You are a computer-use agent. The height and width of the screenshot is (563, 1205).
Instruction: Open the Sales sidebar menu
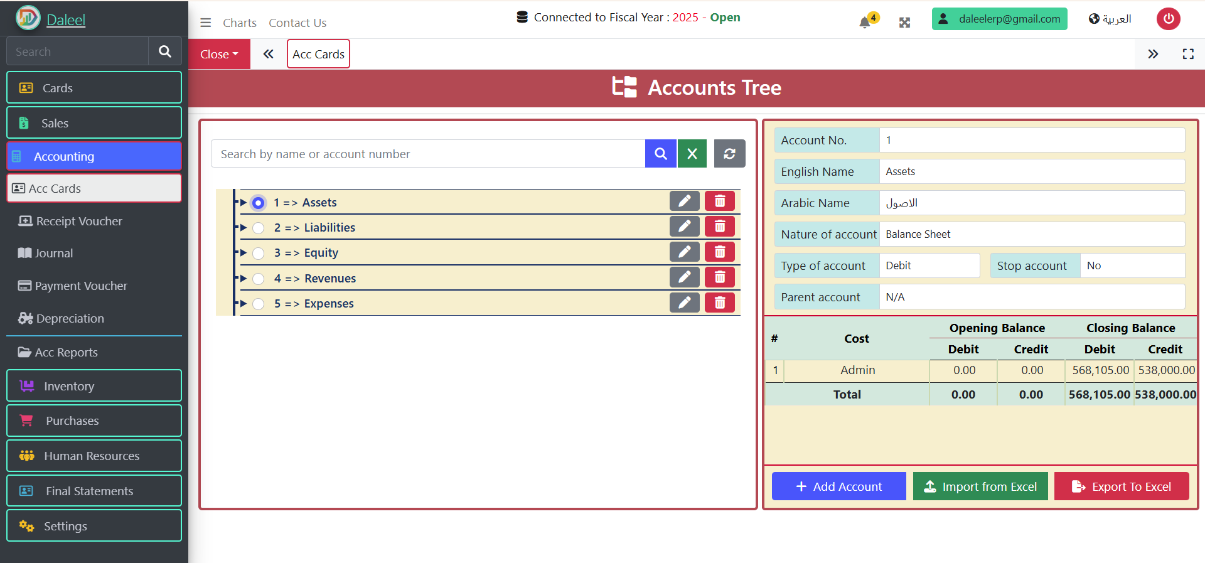(94, 123)
